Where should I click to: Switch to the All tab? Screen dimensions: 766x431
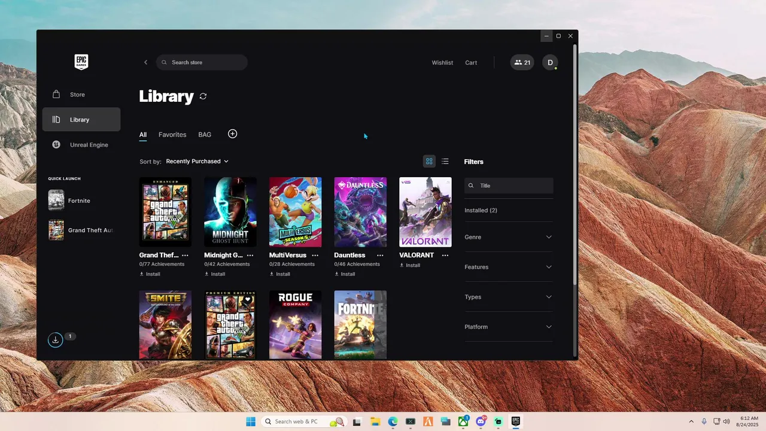click(143, 135)
